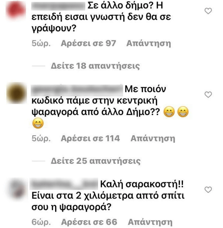Open blurred username before 'Σε άλλο δήμο?'
This screenshot has height=228, width=223.
coord(58,6)
